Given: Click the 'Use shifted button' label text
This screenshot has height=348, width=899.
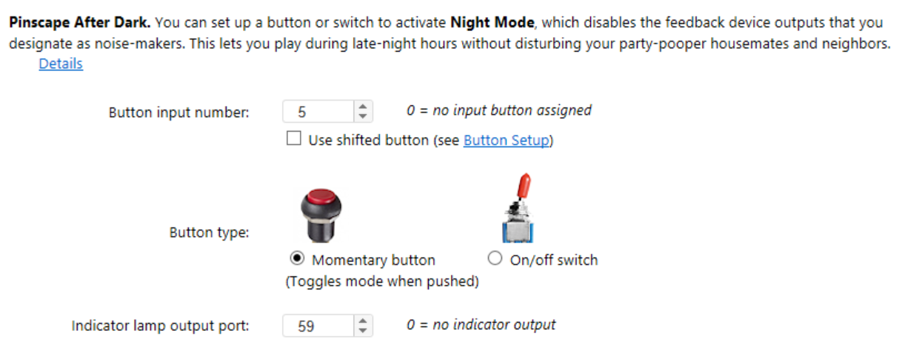Looking at the screenshot, I should [x=368, y=140].
